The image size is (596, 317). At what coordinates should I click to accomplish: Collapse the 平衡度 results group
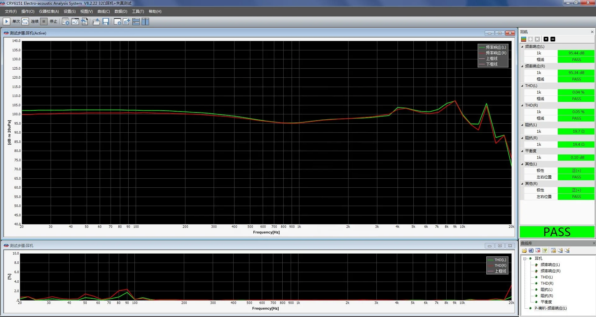click(x=522, y=151)
